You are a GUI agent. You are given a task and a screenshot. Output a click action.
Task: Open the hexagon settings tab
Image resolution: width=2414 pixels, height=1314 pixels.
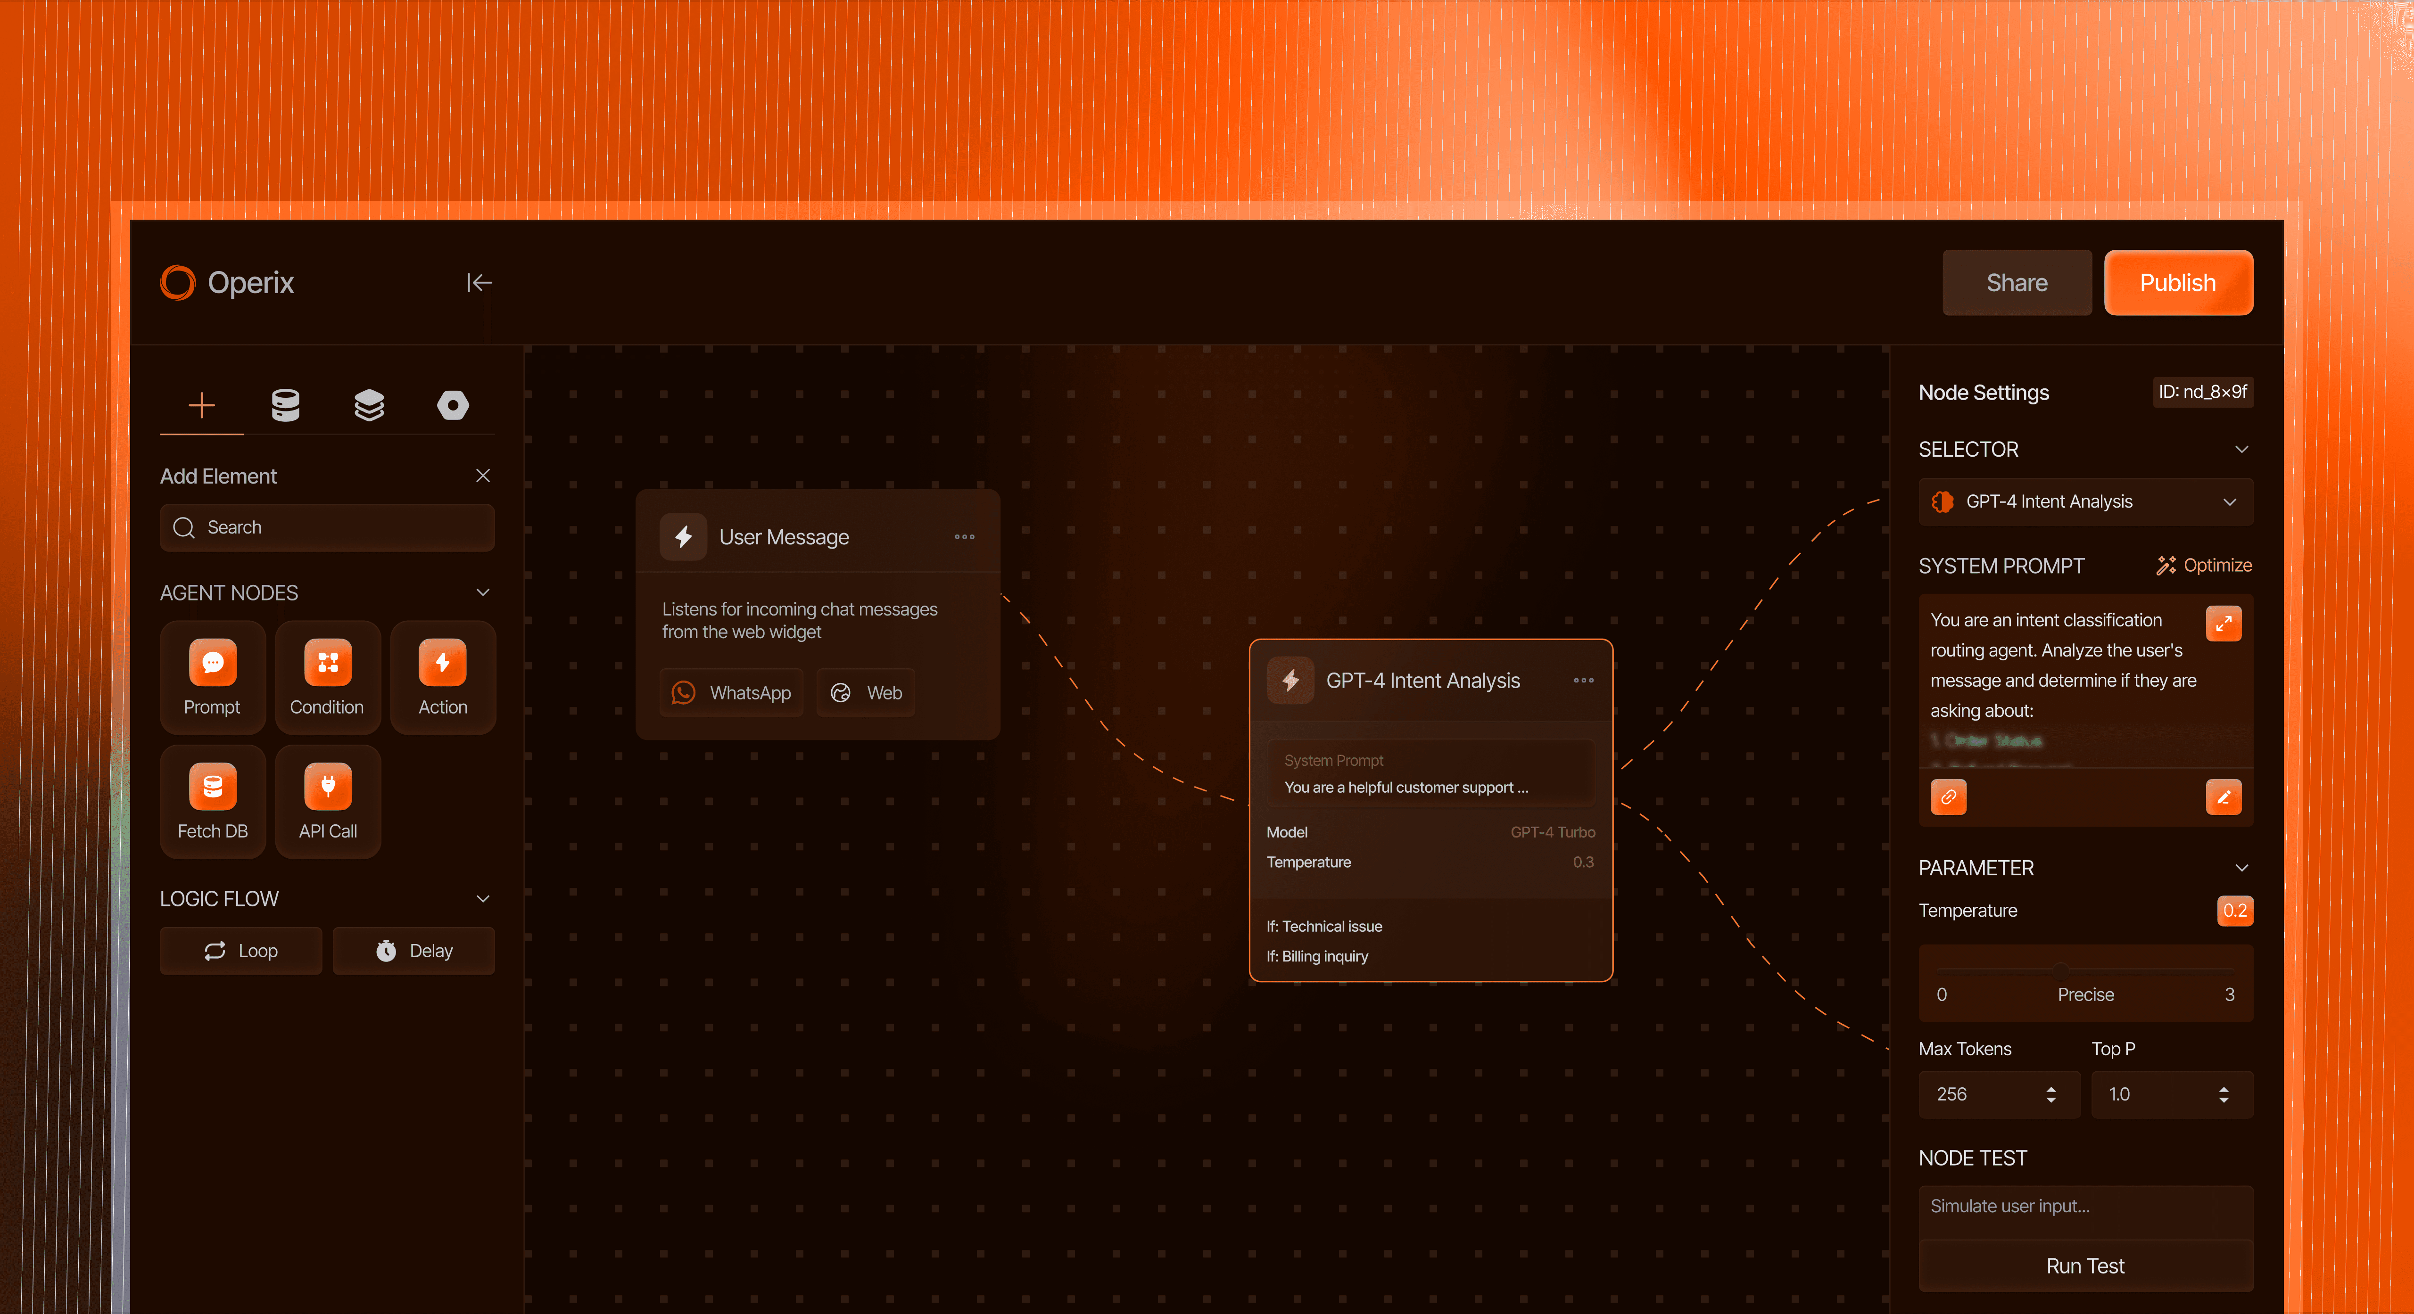click(453, 405)
